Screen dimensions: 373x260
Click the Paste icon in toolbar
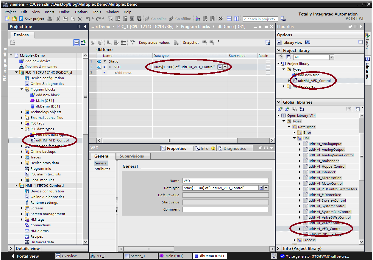point(72,19)
